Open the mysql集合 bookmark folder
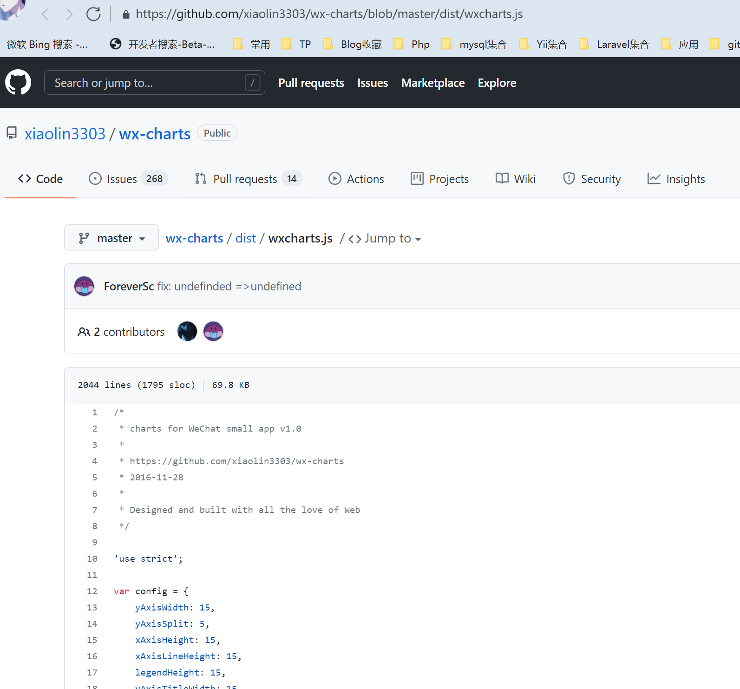 coord(474,44)
